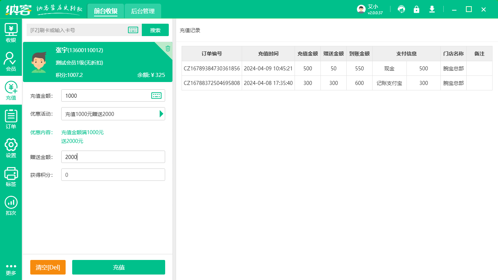Select order CZ16789384730361856
The width and height of the screenshot is (498, 280).
coord(212,68)
